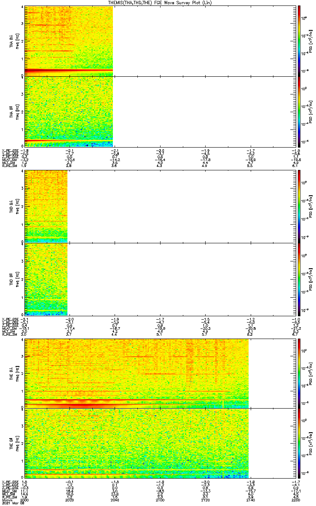This screenshot has height=506, width=316.
Task: Click the color bar beside THE B-parallel panel
Action: [299, 443]
